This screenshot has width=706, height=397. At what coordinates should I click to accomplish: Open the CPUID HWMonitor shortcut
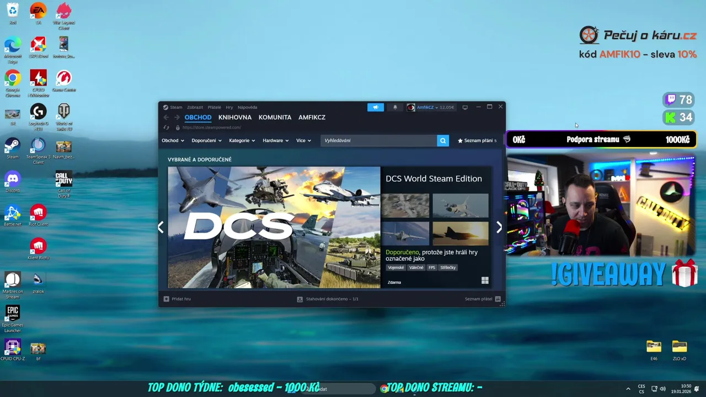click(x=38, y=84)
